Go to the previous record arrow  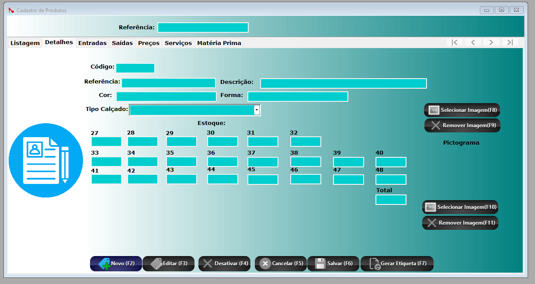473,42
